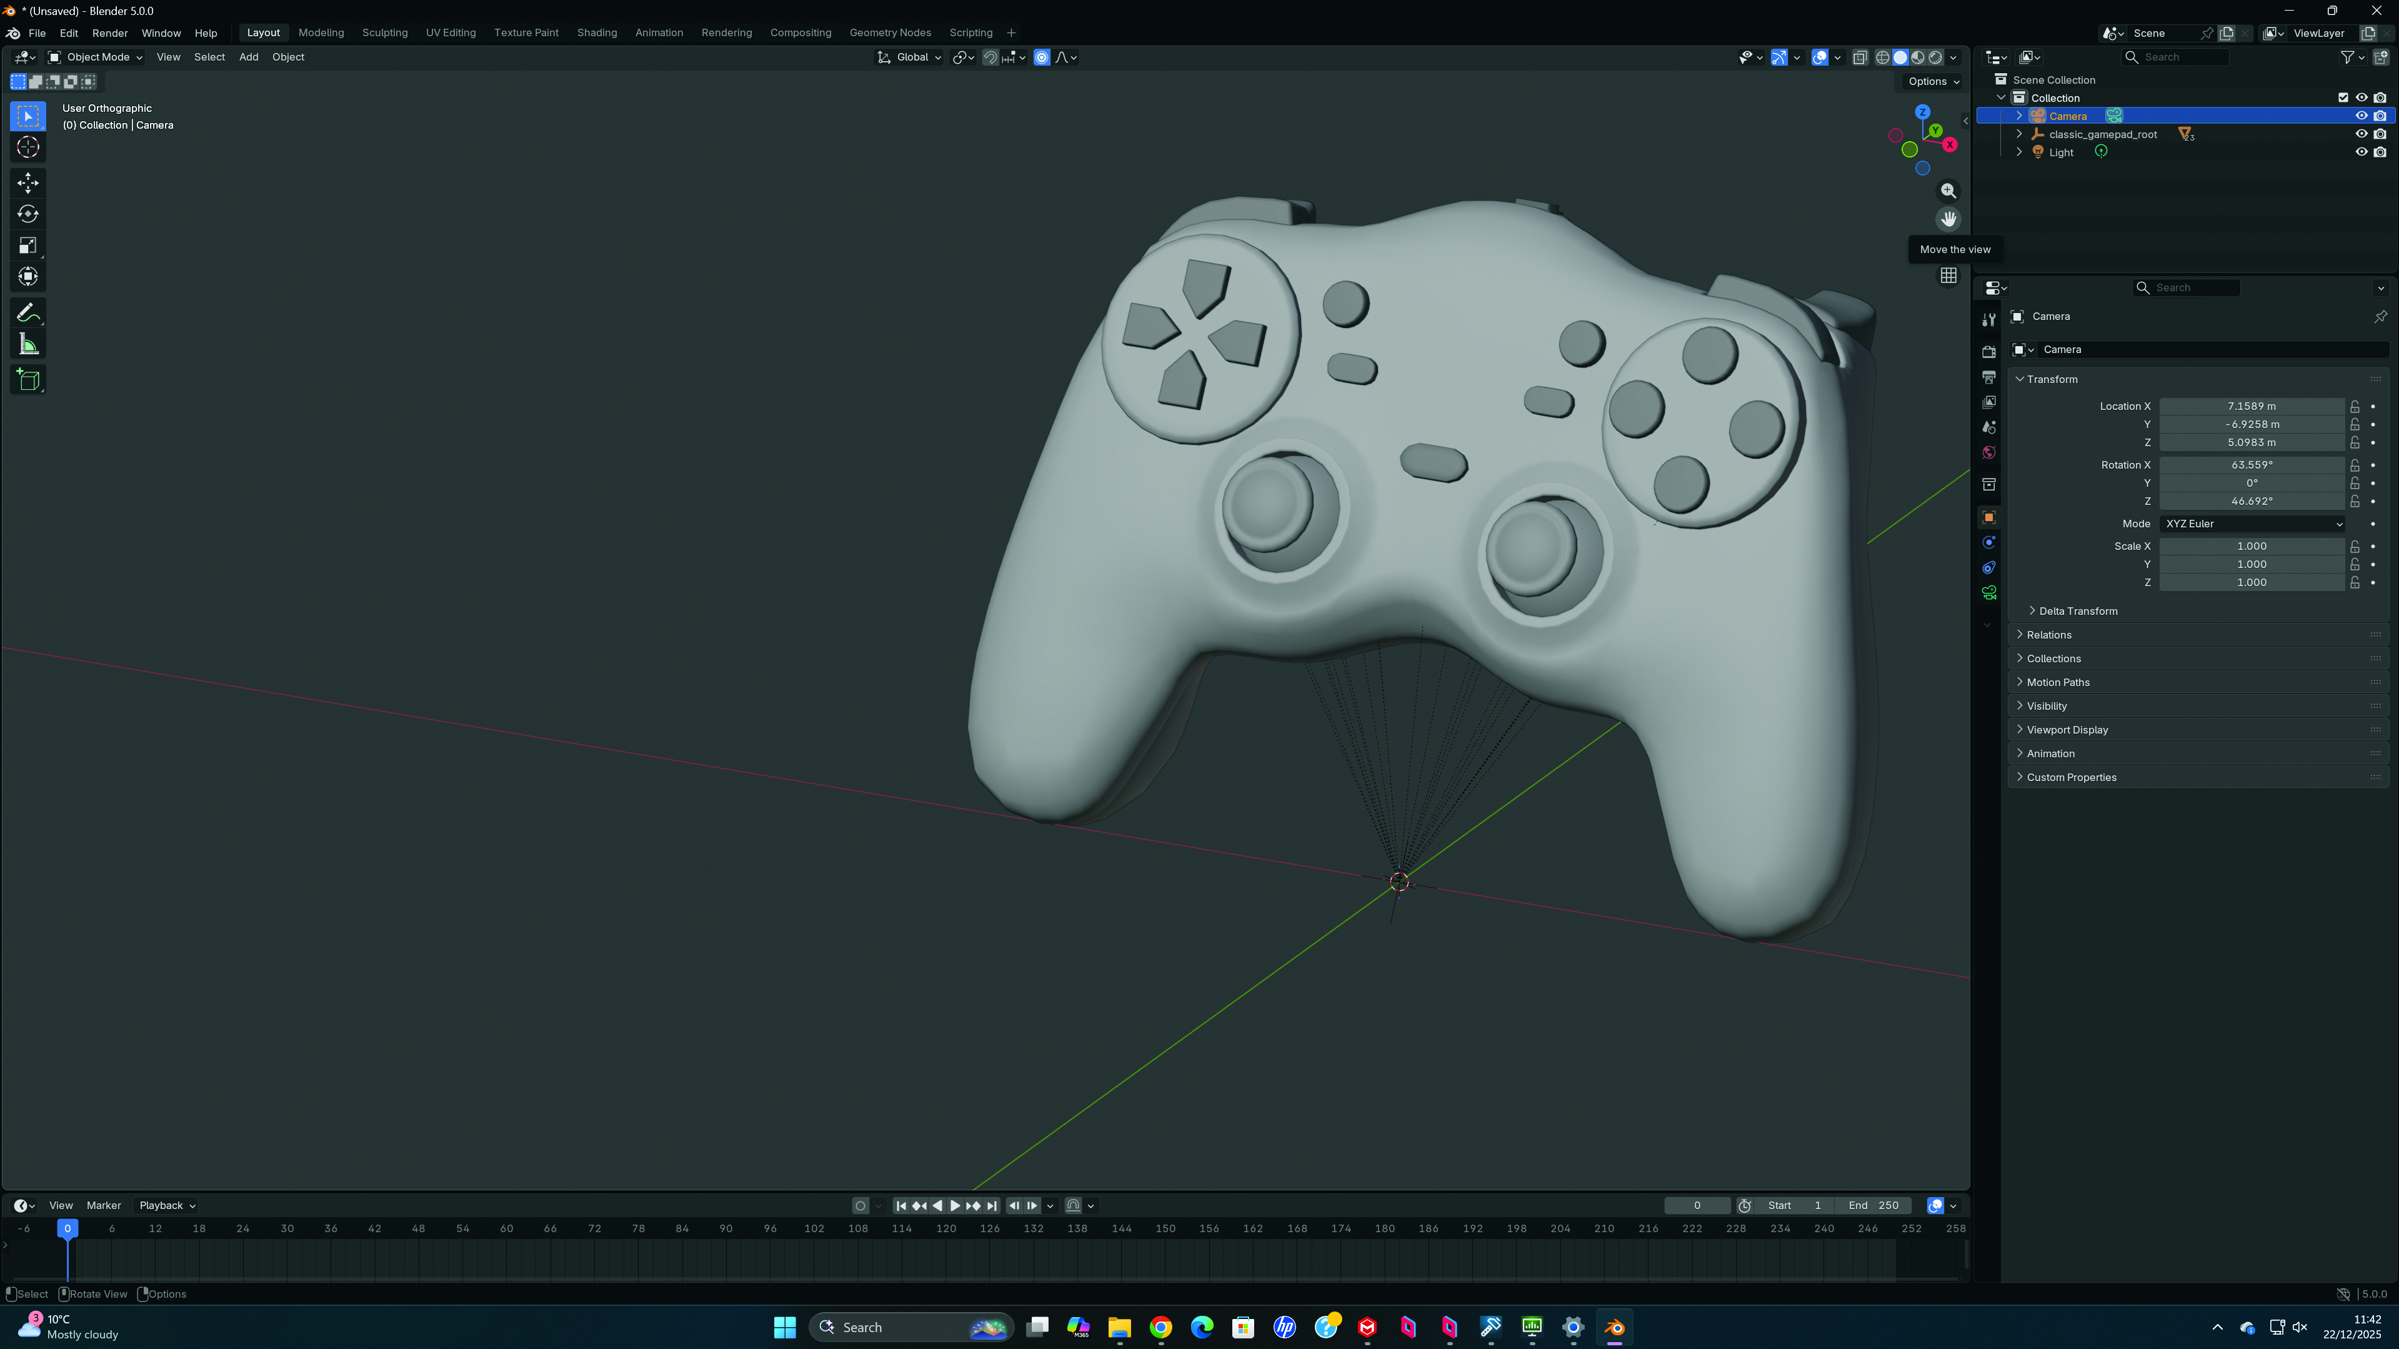Click the current frame number field
The height and width of the screenshot is (1349, 2399).
tap(1697, 1205)
